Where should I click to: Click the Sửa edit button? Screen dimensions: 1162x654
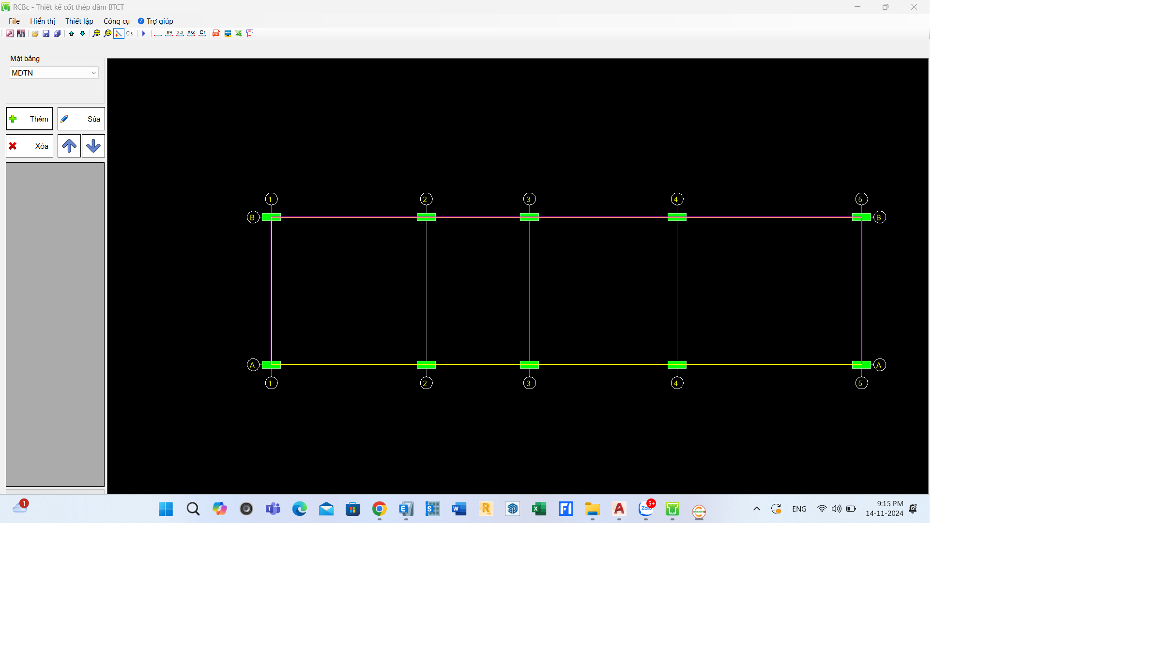(x=81, y=119)
